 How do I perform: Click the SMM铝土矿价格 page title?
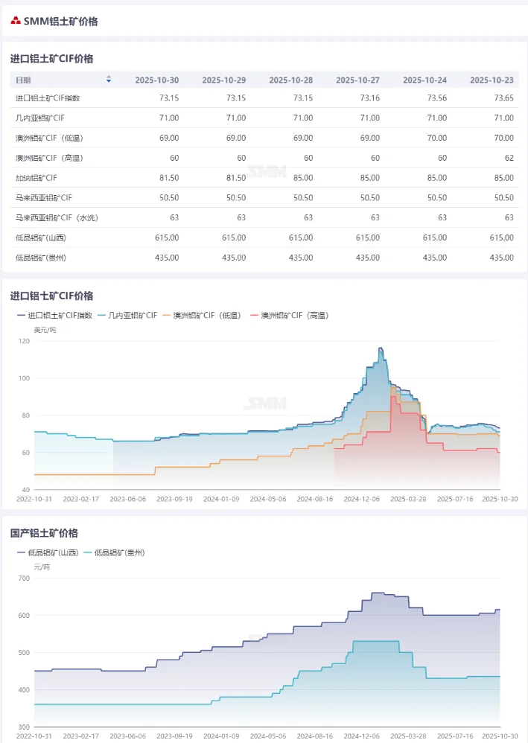(60, 22)
